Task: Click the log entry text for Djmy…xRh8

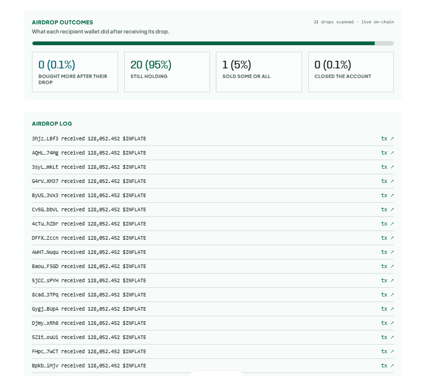Action: (x=89, y=323)
